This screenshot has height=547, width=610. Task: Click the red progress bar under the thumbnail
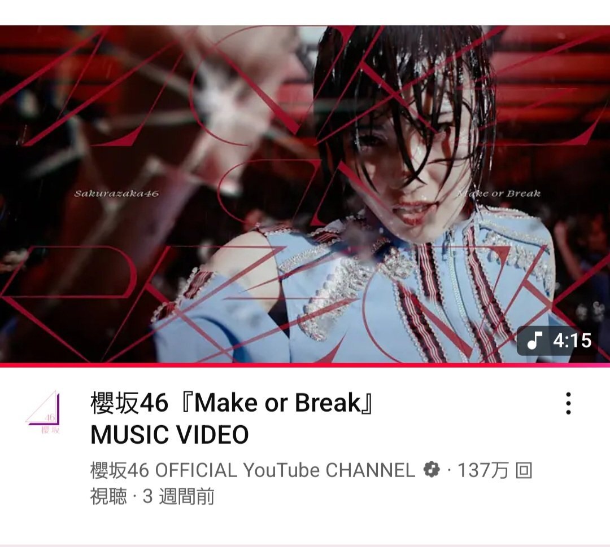(305, 365)
